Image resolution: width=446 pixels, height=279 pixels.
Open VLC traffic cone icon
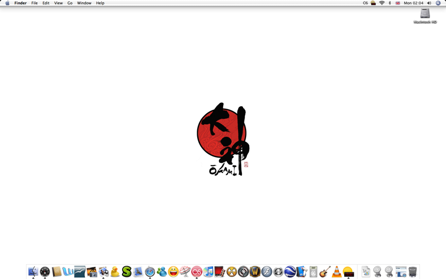pyautogui.click(x=337, y=272)
